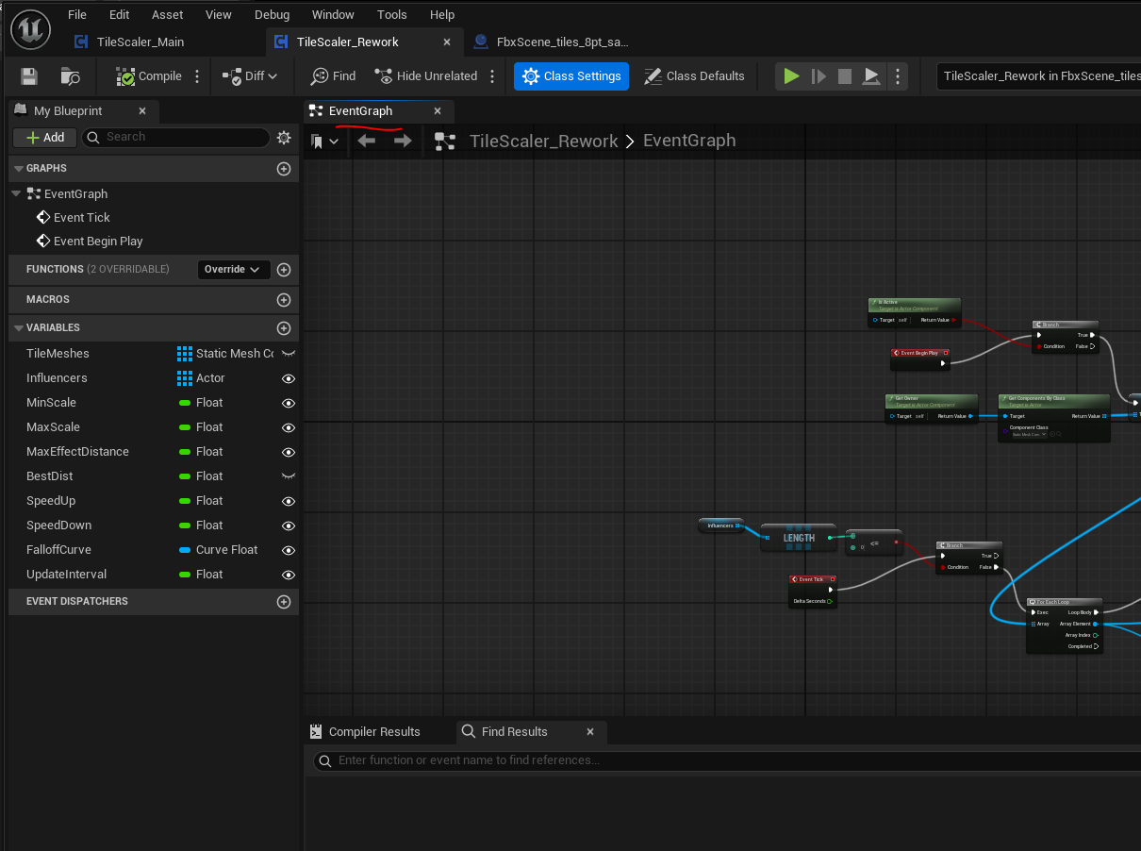The image size is (1141, 851).
Task: Click the Browse to asset icon
Action: [x=71, y=76]
